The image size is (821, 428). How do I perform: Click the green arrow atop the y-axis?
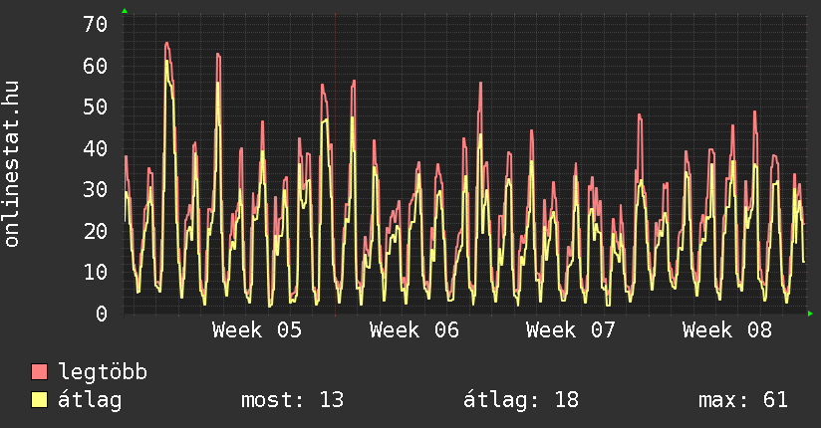click(125, 11)
